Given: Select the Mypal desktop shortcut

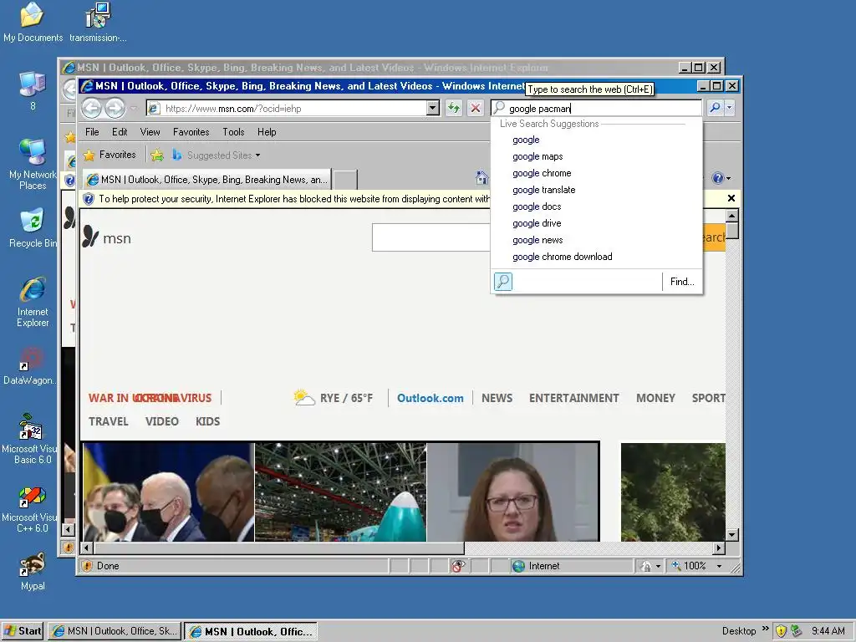Looking at the screenshot, I should tap(33, 572).
